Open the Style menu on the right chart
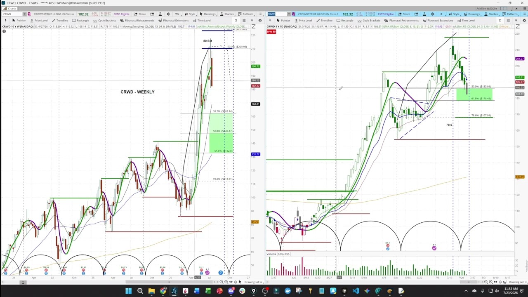The height and width of the screenshot is (297, 528). click(x=454, y=14)
